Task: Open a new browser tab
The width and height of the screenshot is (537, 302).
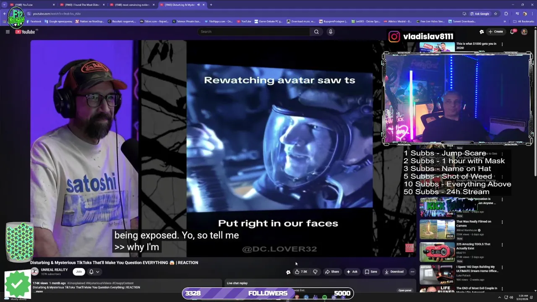Action: tap(211, 5)
